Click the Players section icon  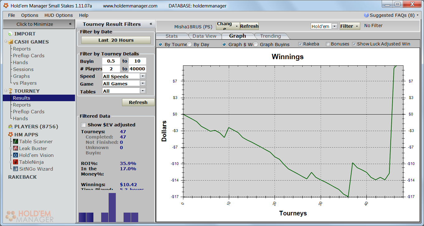(11, 127)
